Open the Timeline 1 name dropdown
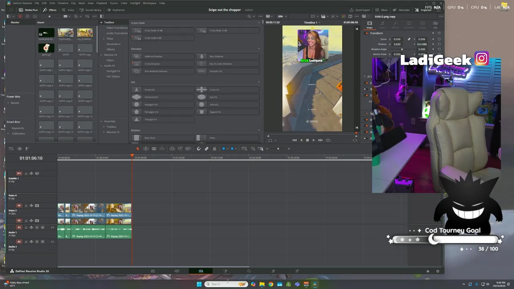This screenshot has width=514, height=289. click(312, 22)
